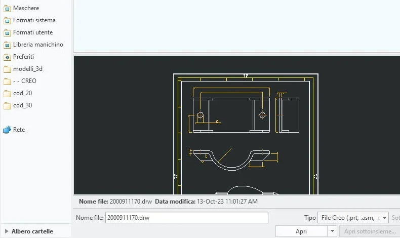Click the Apri button

301,231
